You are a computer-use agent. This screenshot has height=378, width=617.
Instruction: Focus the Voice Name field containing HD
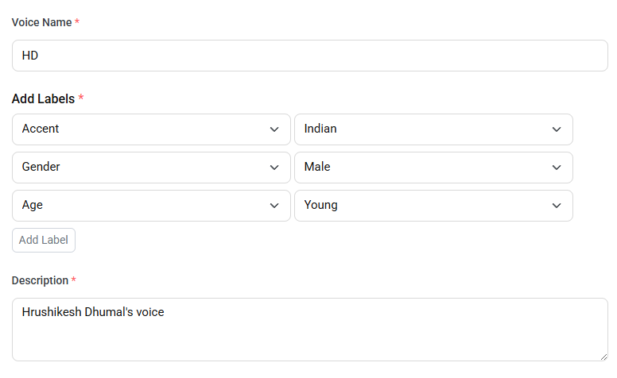tap(309, 56)
